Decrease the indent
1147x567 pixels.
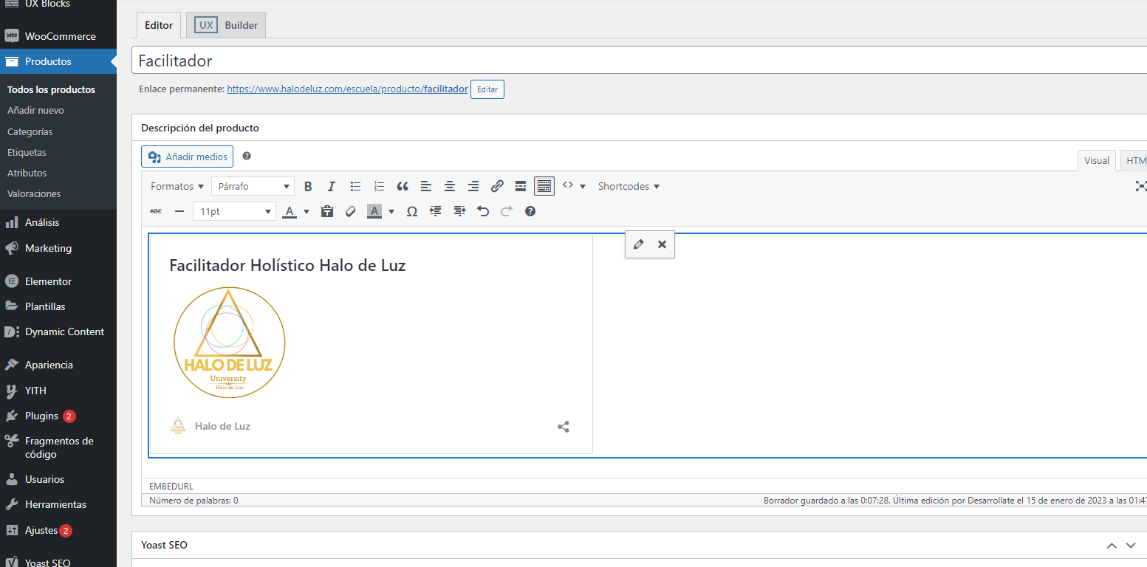[x=436, y=211]
